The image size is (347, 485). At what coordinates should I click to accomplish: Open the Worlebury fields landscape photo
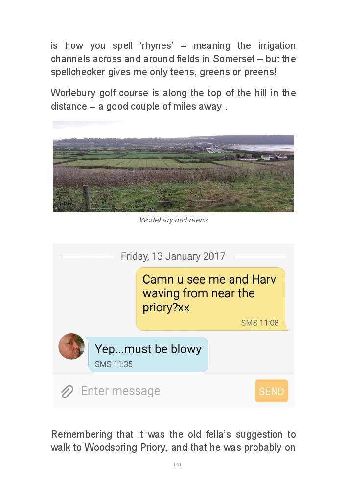(173, 166)
